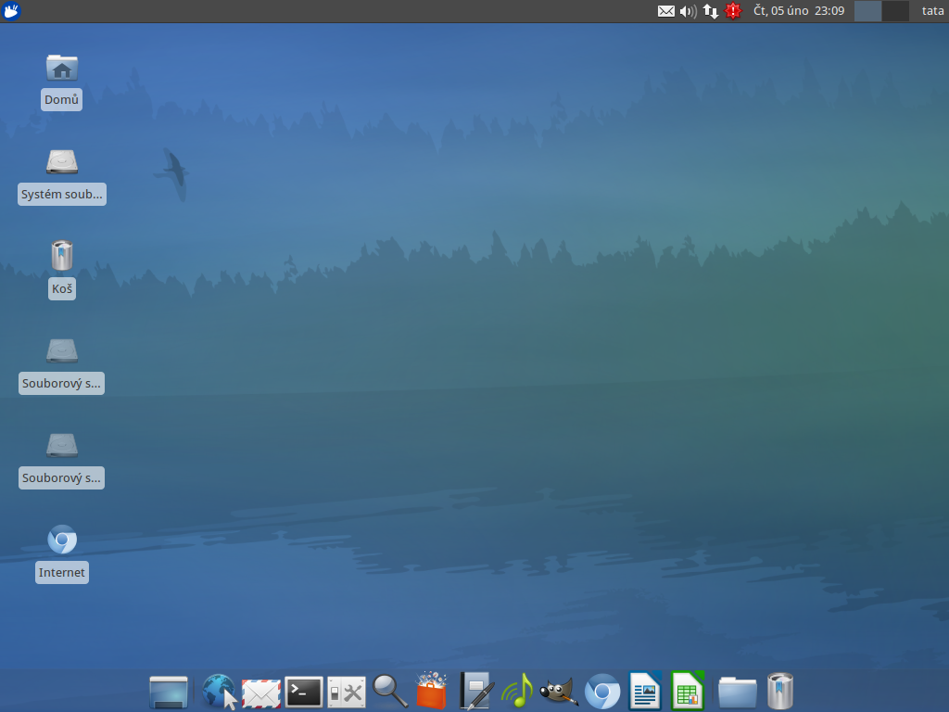
Task: Launch Chromium from the dock
Action: (602, 692)
